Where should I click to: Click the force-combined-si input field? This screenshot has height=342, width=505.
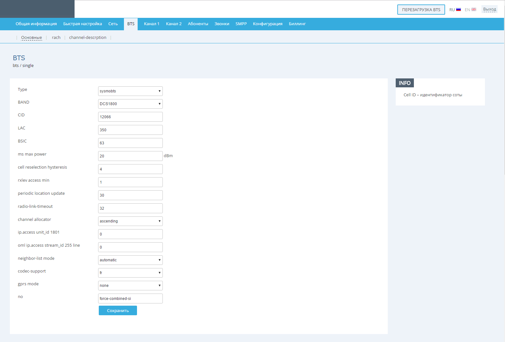pyautogui.click(x=130, y=299)
